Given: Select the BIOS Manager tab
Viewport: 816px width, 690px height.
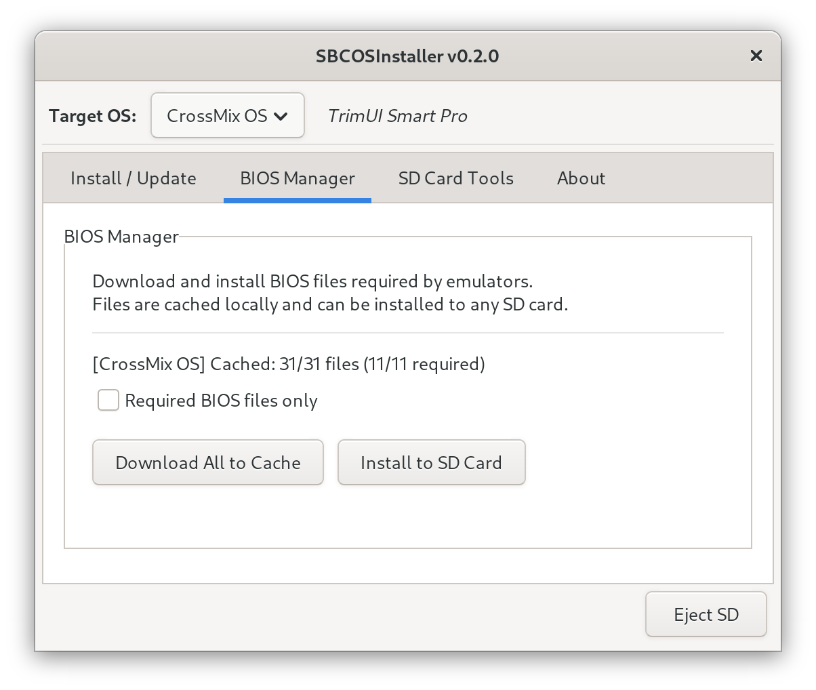Looking at the screenshot, I should point(297,178).
